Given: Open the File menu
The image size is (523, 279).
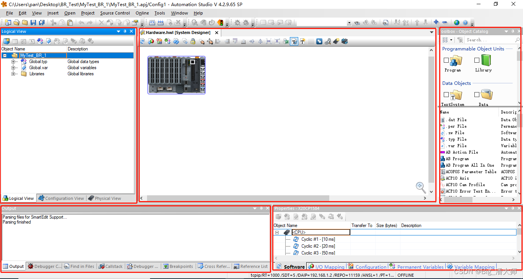Looking at the screenshot, I should click(x=10, y=13).
